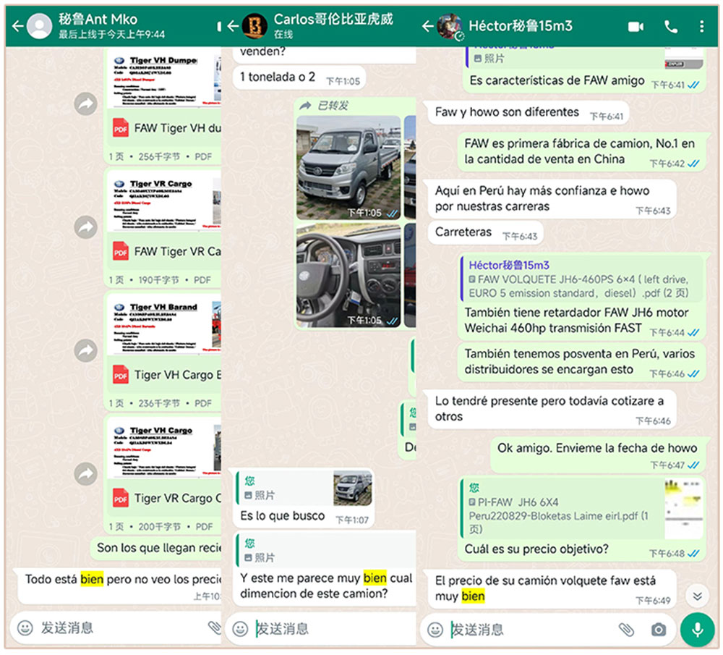The width and height of the screenshot is (723, 655).
Task: Start a voice call with Héctor
Action: tap(671, 27)
